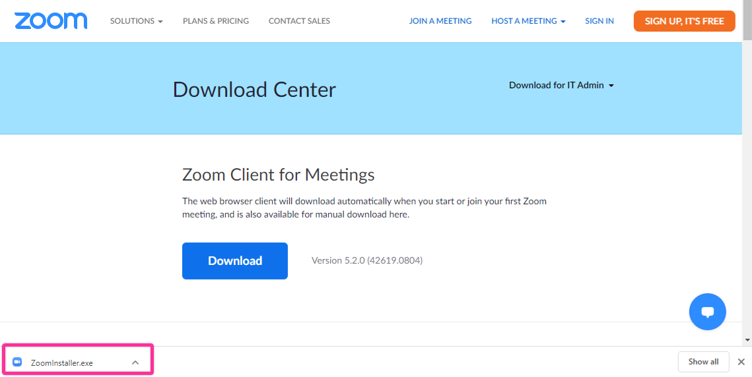This screenshot has width=752, height=377.
Task: Click the Zoom Client for Meetings heading
Action: [278, 175]
